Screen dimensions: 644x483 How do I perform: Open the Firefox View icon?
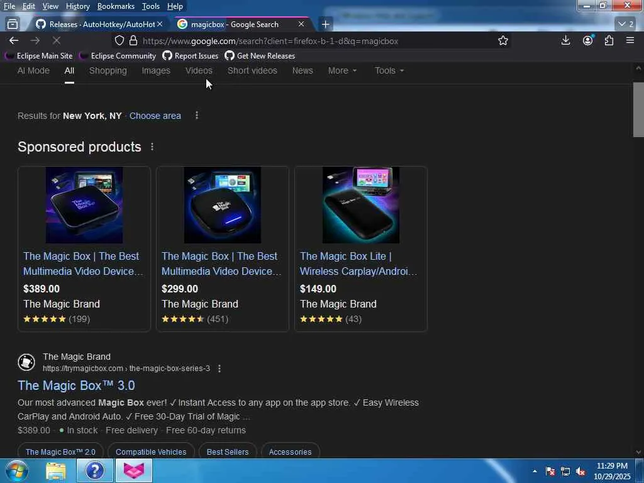click(x=13, y=25)
